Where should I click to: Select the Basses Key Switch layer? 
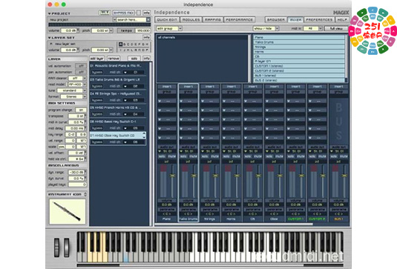117,122
